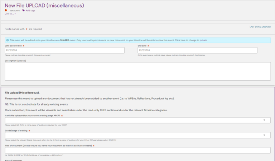Focus the Date occurred on field
The width and height of the screenshot is (275, 161).
pyautogui.click(x=64, y=50)
